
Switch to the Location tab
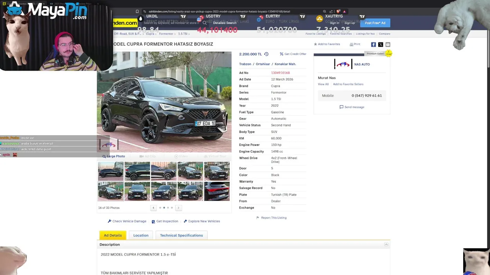coord(141,235)
